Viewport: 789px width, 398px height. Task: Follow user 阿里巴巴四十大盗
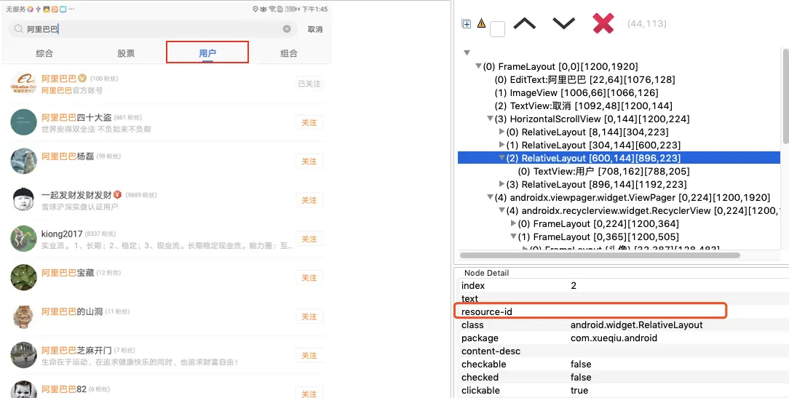coord(309,122)
